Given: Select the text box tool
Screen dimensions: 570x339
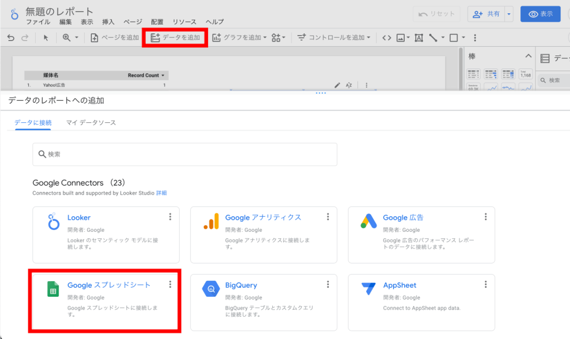Looking at the screenshot, I should point(419,38).
